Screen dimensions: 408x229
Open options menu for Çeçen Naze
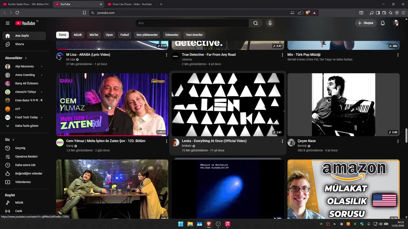(398, 141)
